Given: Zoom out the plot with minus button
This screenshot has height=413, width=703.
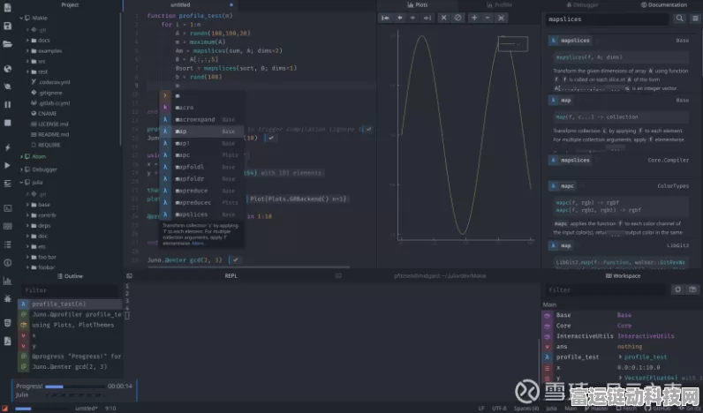Looking at the screenshot, I should tap(488, 18).
